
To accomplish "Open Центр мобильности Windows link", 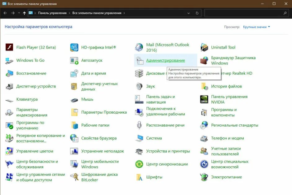I will [100, 164].
